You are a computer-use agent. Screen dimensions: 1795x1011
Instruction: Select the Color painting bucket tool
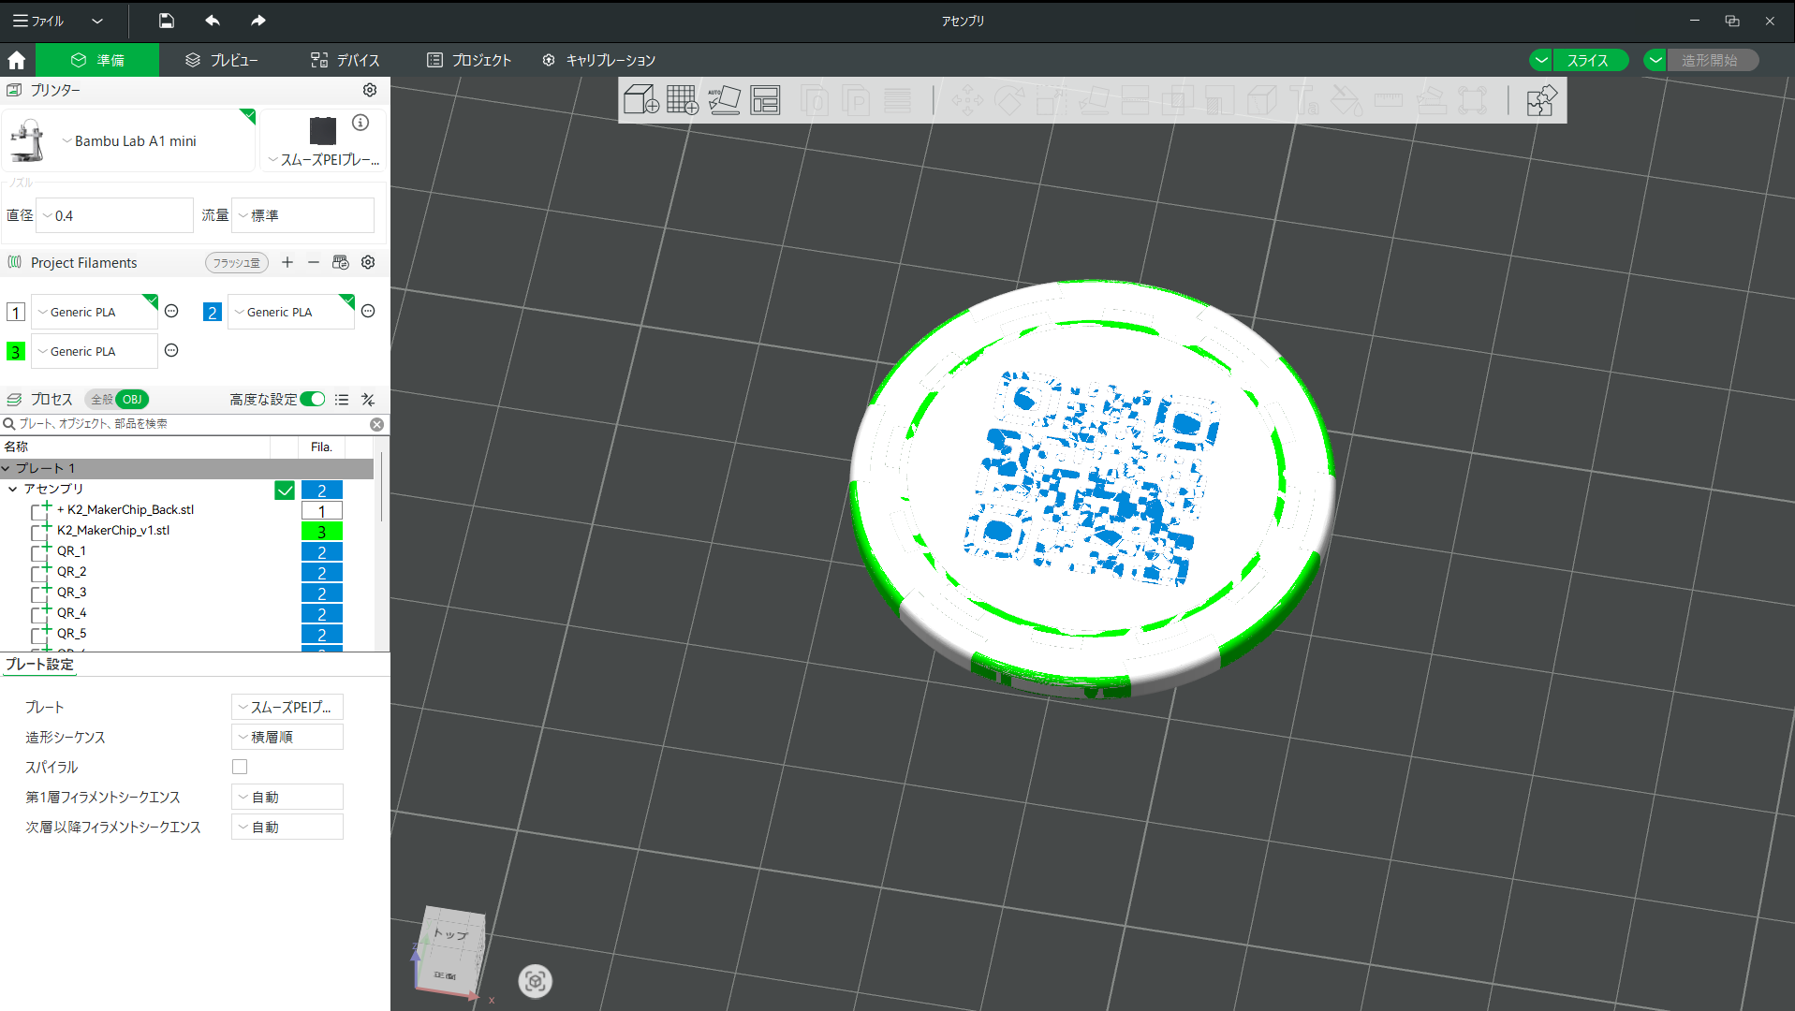(1346, 100)
